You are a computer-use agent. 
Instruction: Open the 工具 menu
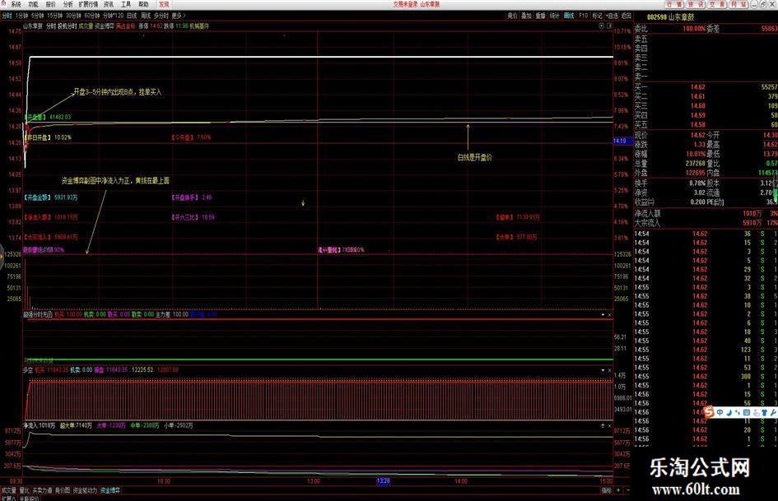(126, 4)
